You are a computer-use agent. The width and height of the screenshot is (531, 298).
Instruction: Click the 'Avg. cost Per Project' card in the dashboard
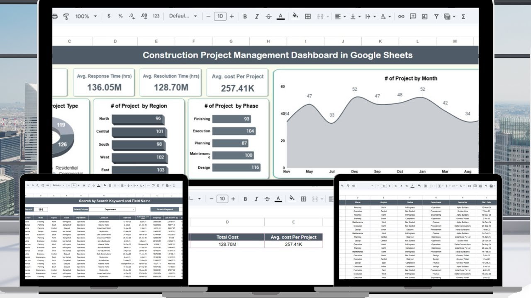[x=238, y=83]
